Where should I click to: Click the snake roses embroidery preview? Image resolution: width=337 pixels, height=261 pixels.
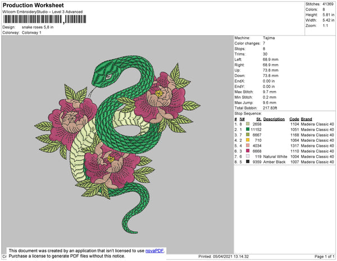click(x=117, y=145)
